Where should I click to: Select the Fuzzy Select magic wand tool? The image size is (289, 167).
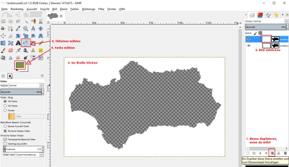click(26, 21)
